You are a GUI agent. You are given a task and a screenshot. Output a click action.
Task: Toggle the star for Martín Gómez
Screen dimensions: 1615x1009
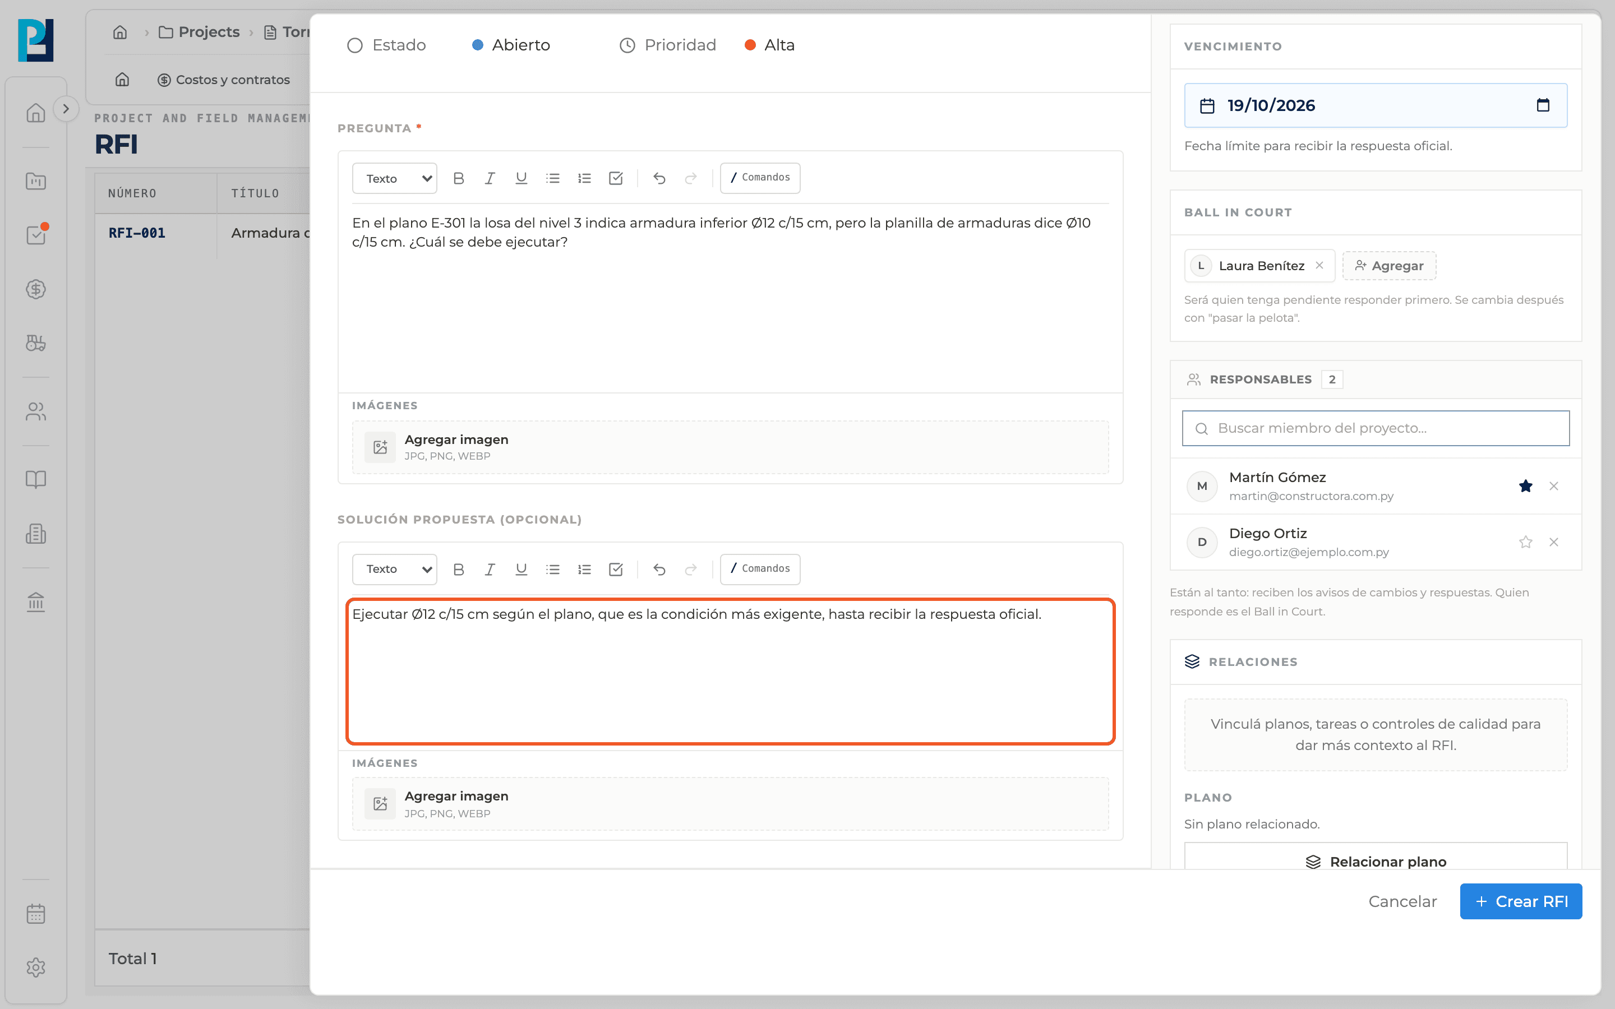pos(1526,486)
